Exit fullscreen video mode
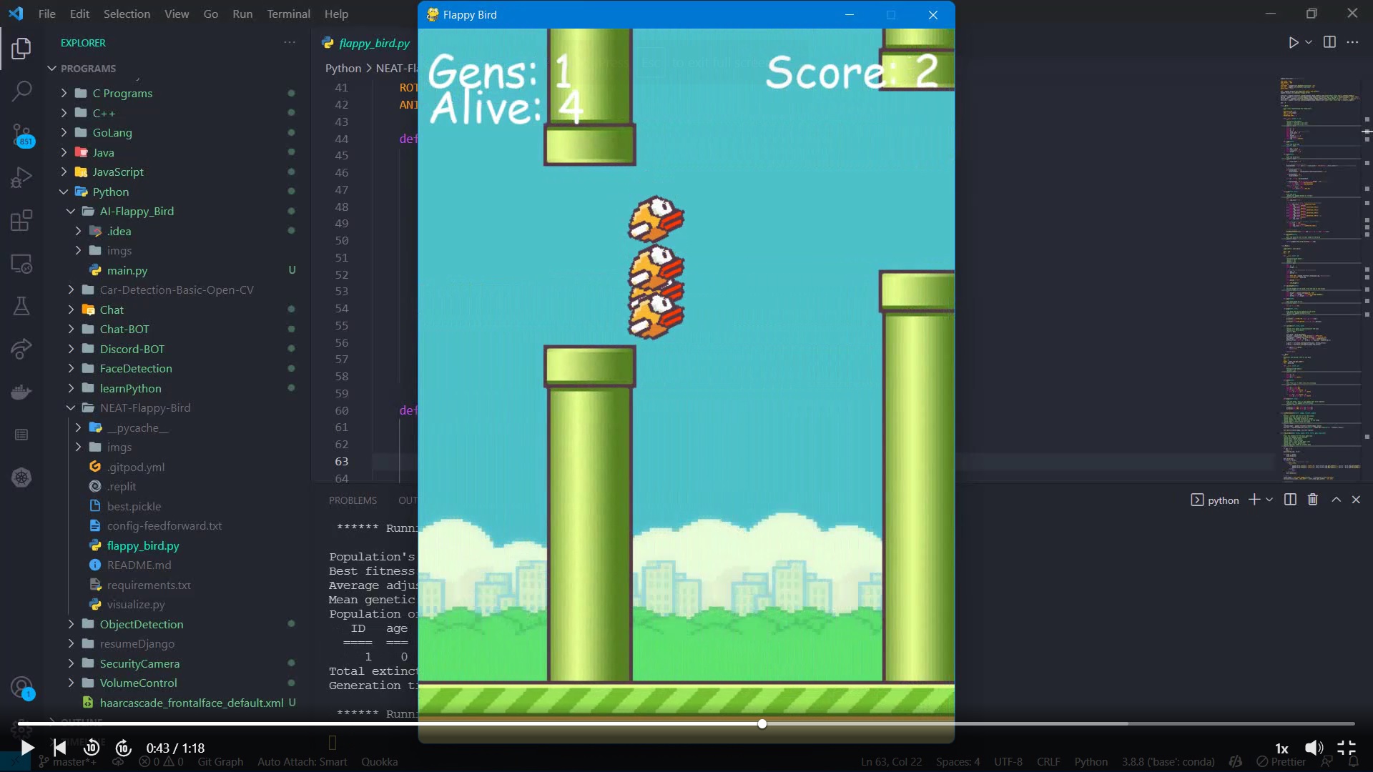 1347,748
